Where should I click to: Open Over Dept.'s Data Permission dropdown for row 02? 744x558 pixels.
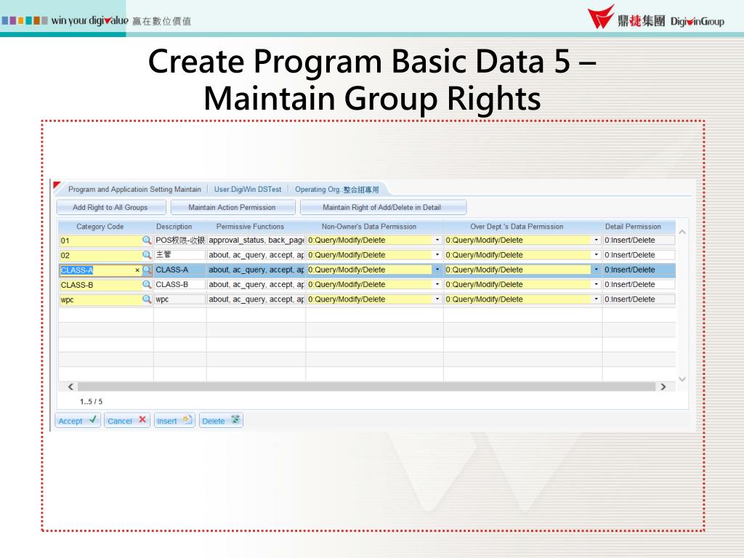click(597, 255)
